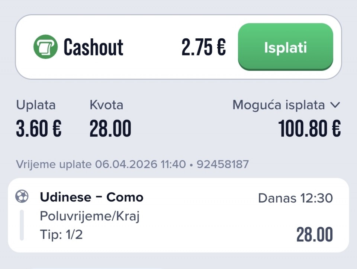Screen dimensions: 357x269
Task: Click the green Cashout receipt icon
Action: pos(45,47)
